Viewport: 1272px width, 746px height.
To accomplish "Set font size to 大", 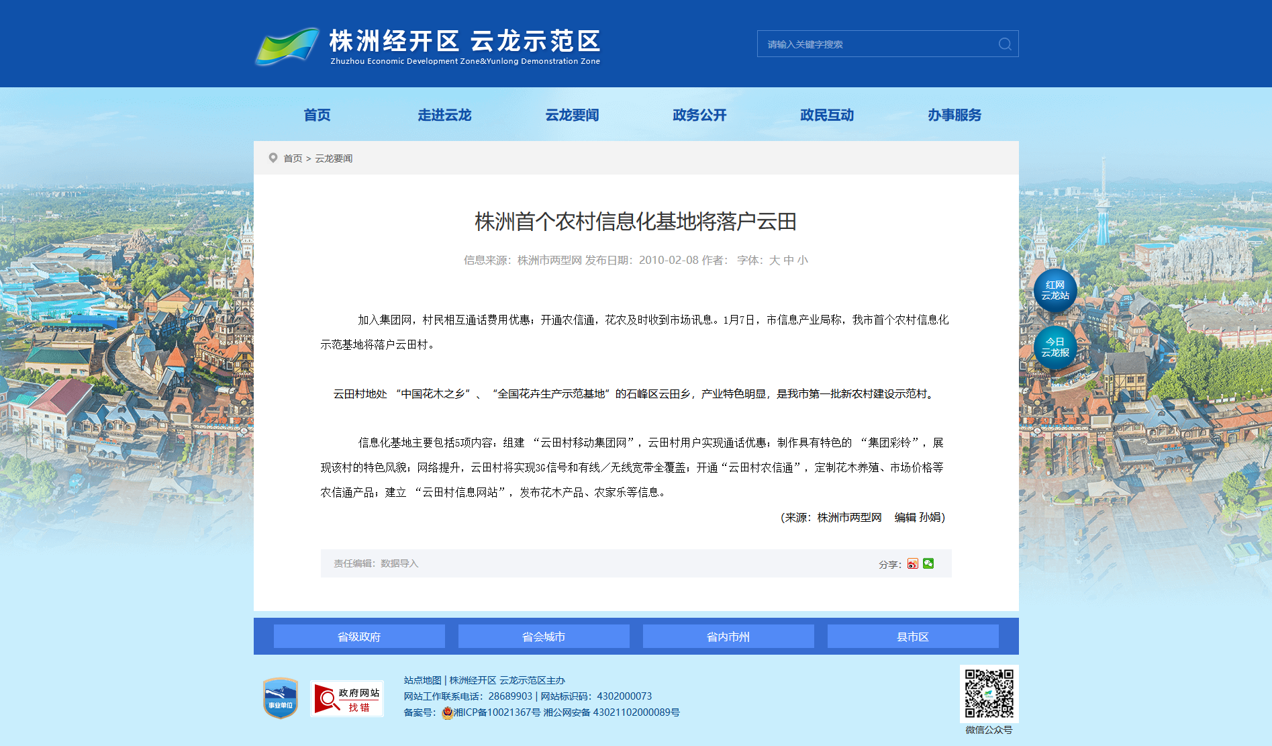I will pos(774,261).
